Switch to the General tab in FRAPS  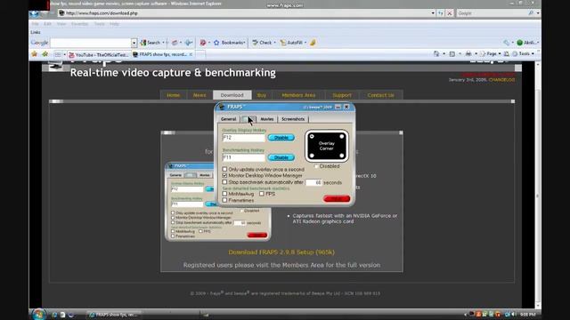coord(229,119)
